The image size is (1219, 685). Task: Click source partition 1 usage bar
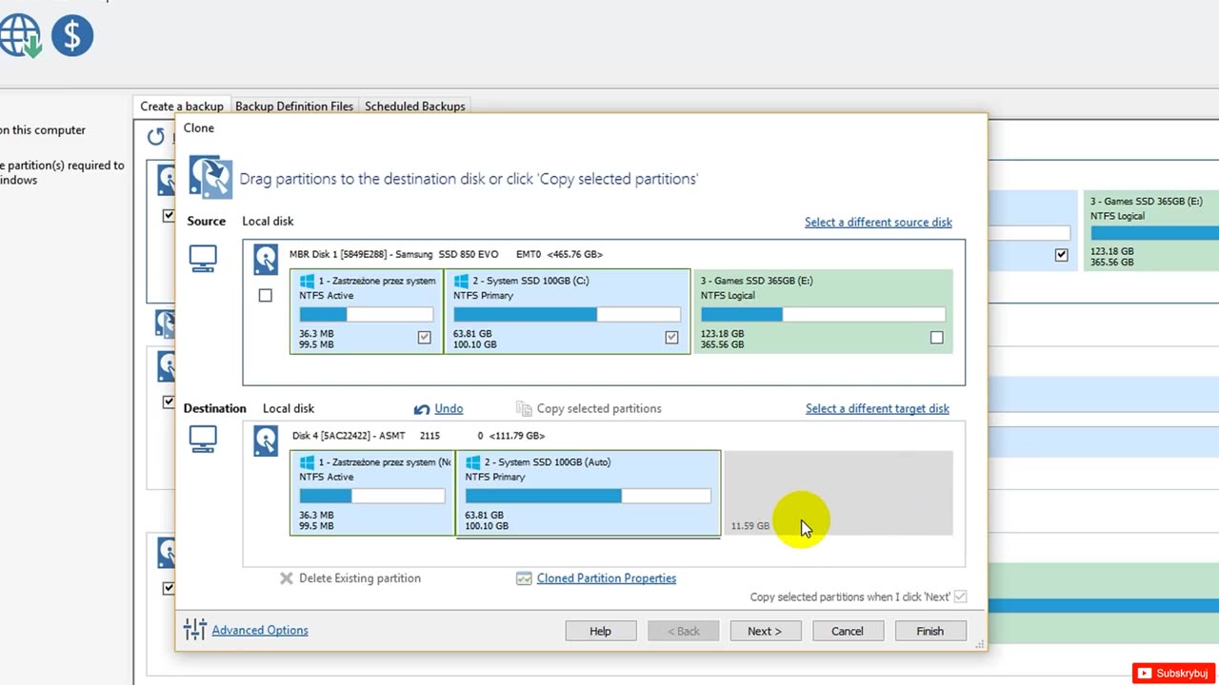[367, 315]
